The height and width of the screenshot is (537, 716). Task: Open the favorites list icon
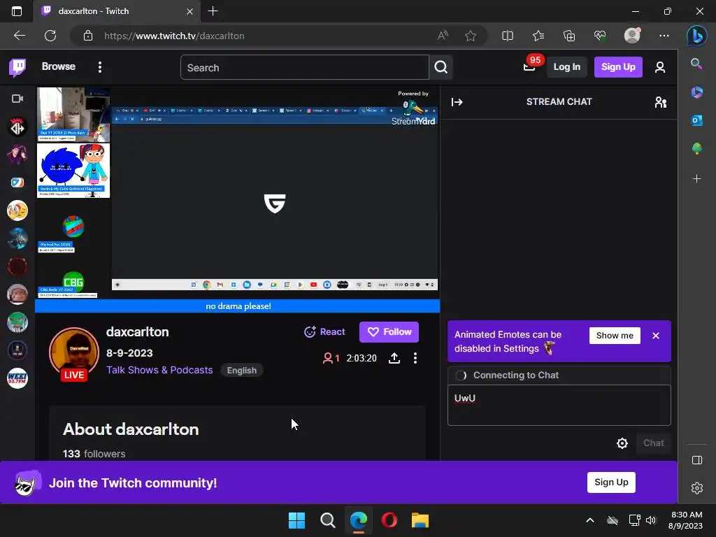pos(538,36)
